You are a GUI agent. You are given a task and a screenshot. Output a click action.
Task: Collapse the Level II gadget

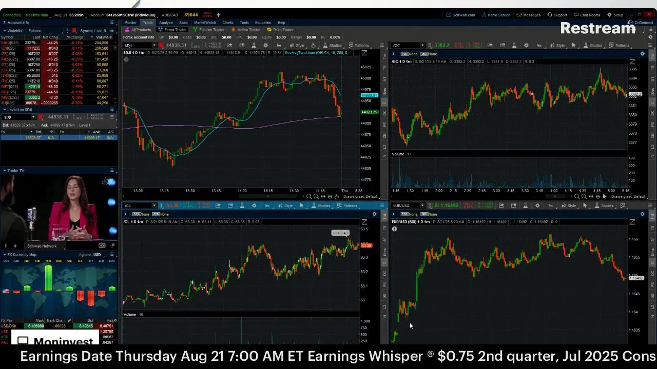pyautogui.click(x=4, y=110)
